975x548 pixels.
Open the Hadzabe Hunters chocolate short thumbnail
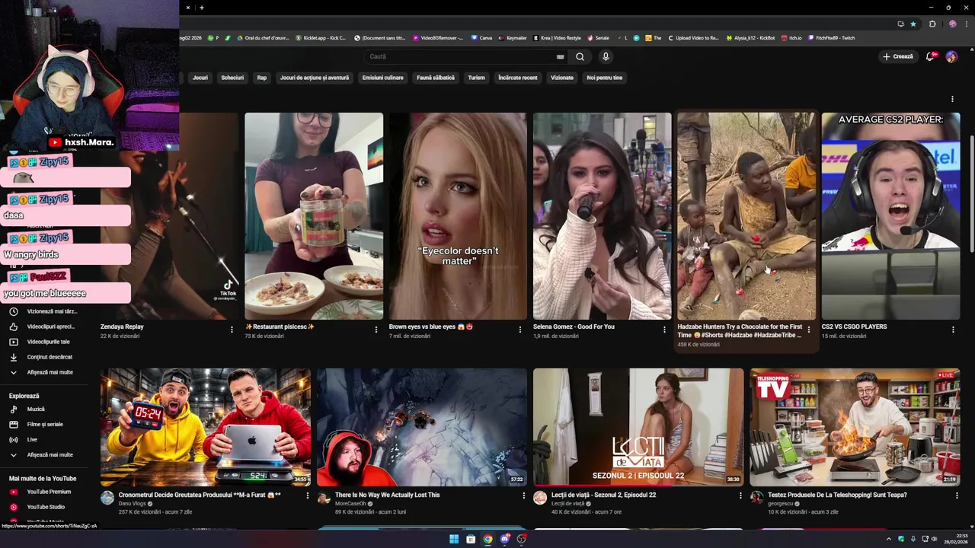[x=746, y=216]
